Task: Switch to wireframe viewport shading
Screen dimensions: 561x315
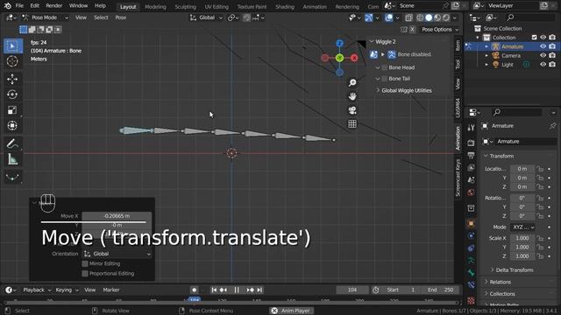Action: (x=420, y=17)
